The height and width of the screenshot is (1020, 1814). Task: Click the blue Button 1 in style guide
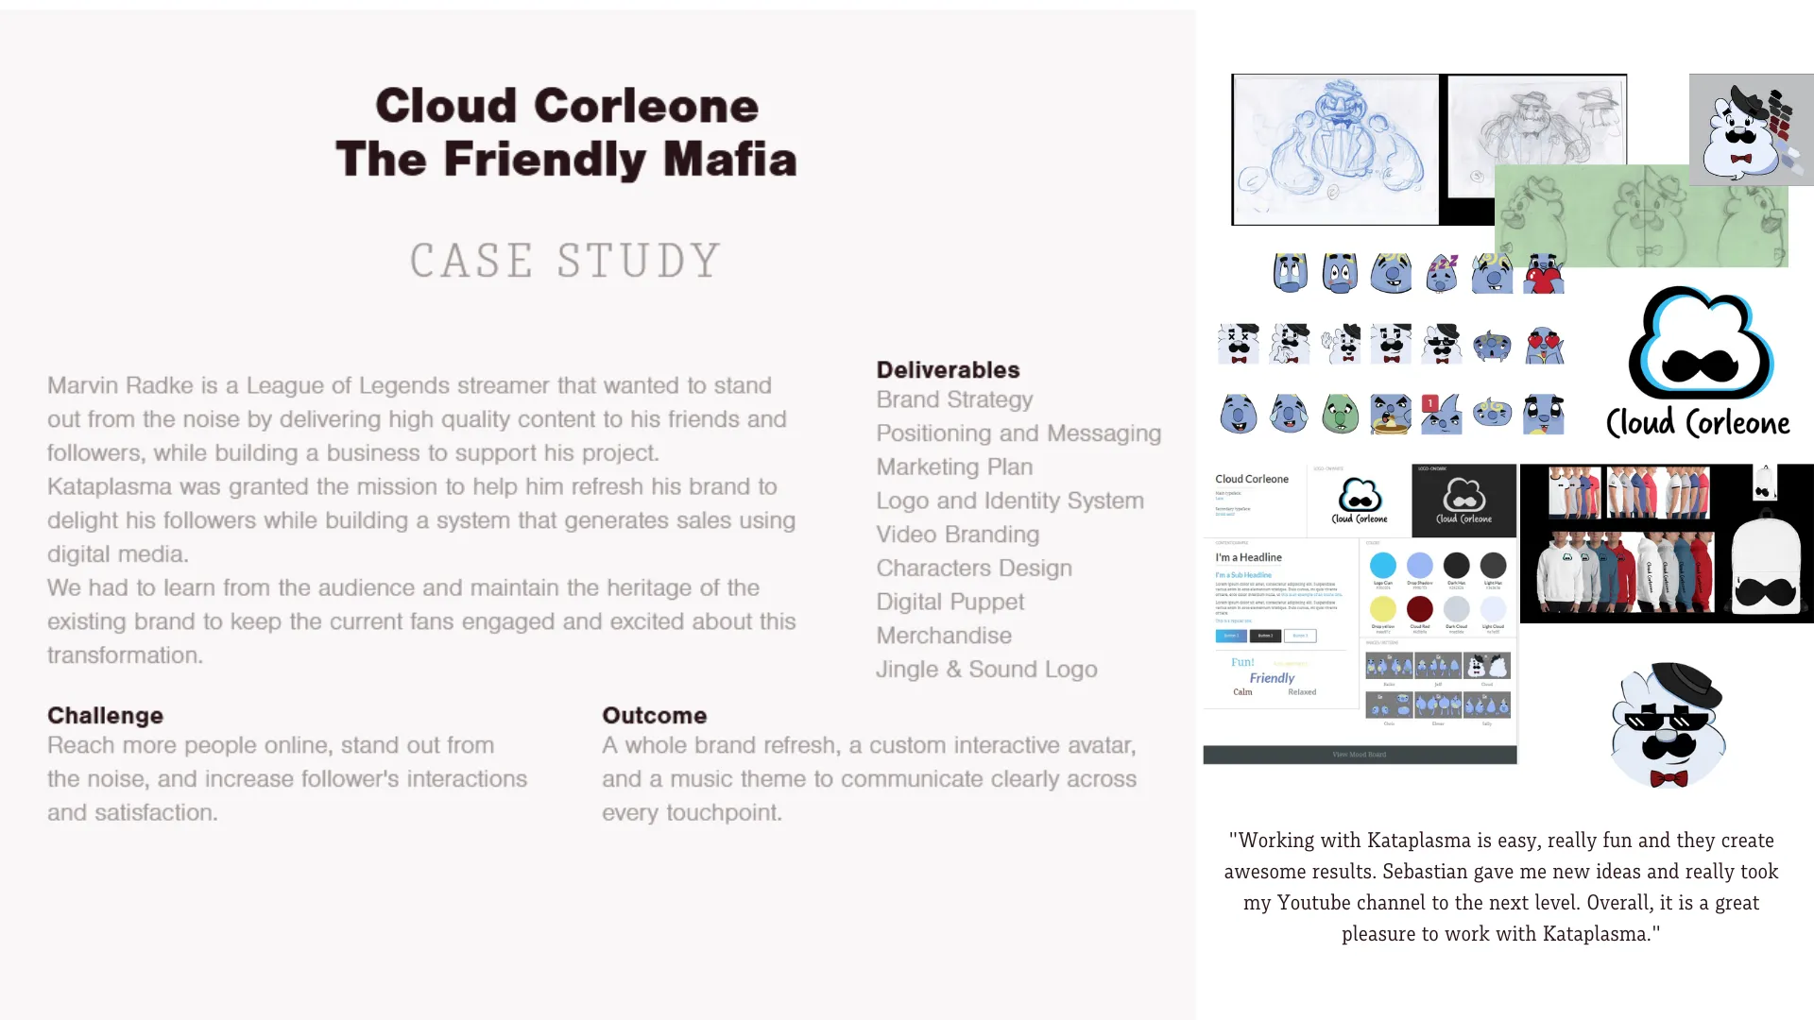(x=1231, y=636)
